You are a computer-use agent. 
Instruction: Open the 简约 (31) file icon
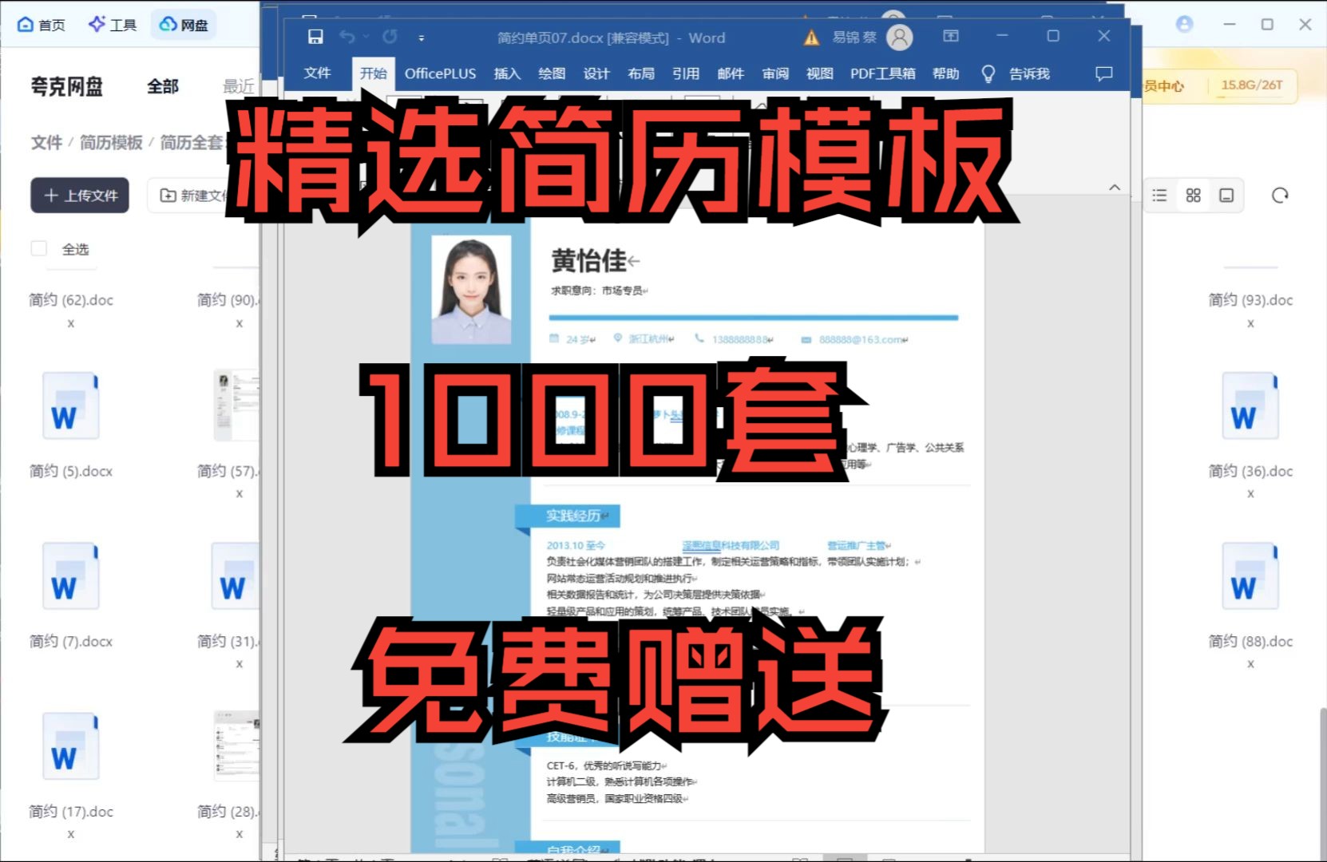236,576
